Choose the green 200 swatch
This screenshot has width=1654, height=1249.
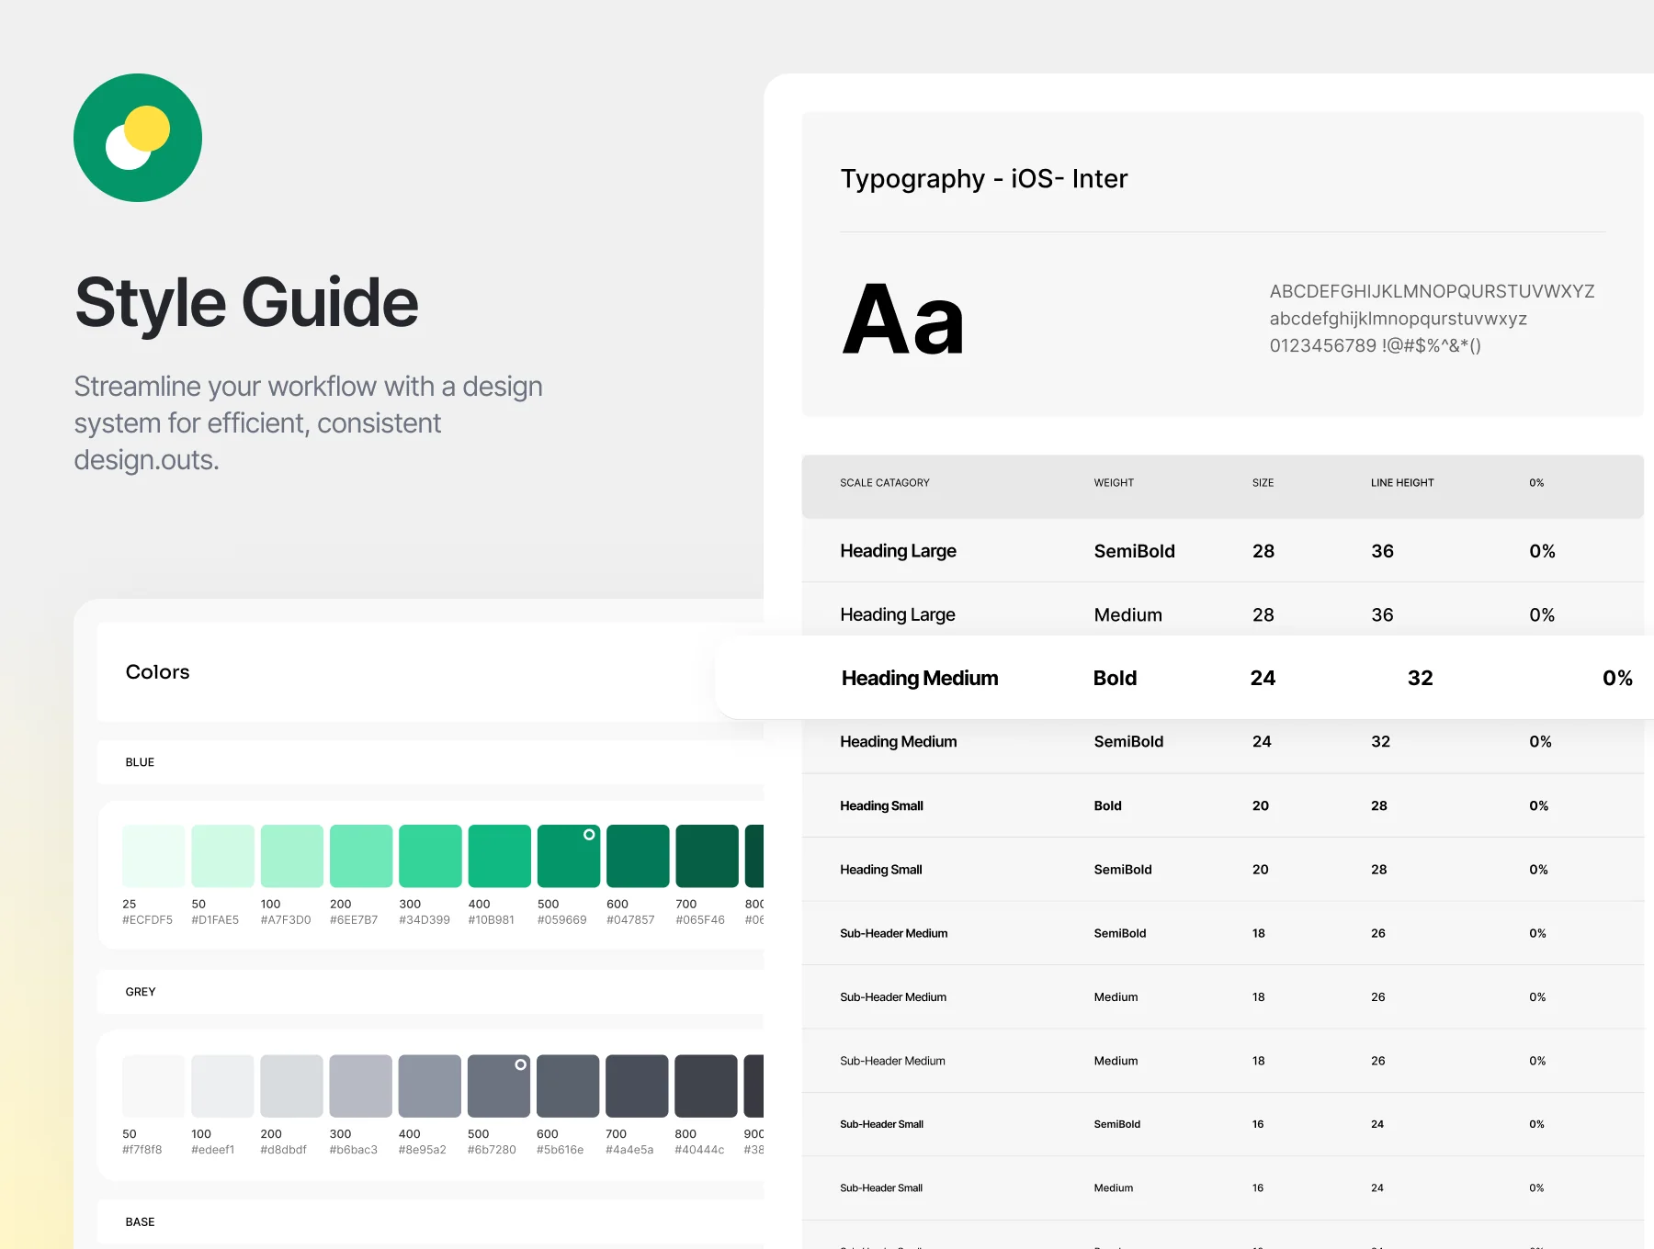coord(361,856)
